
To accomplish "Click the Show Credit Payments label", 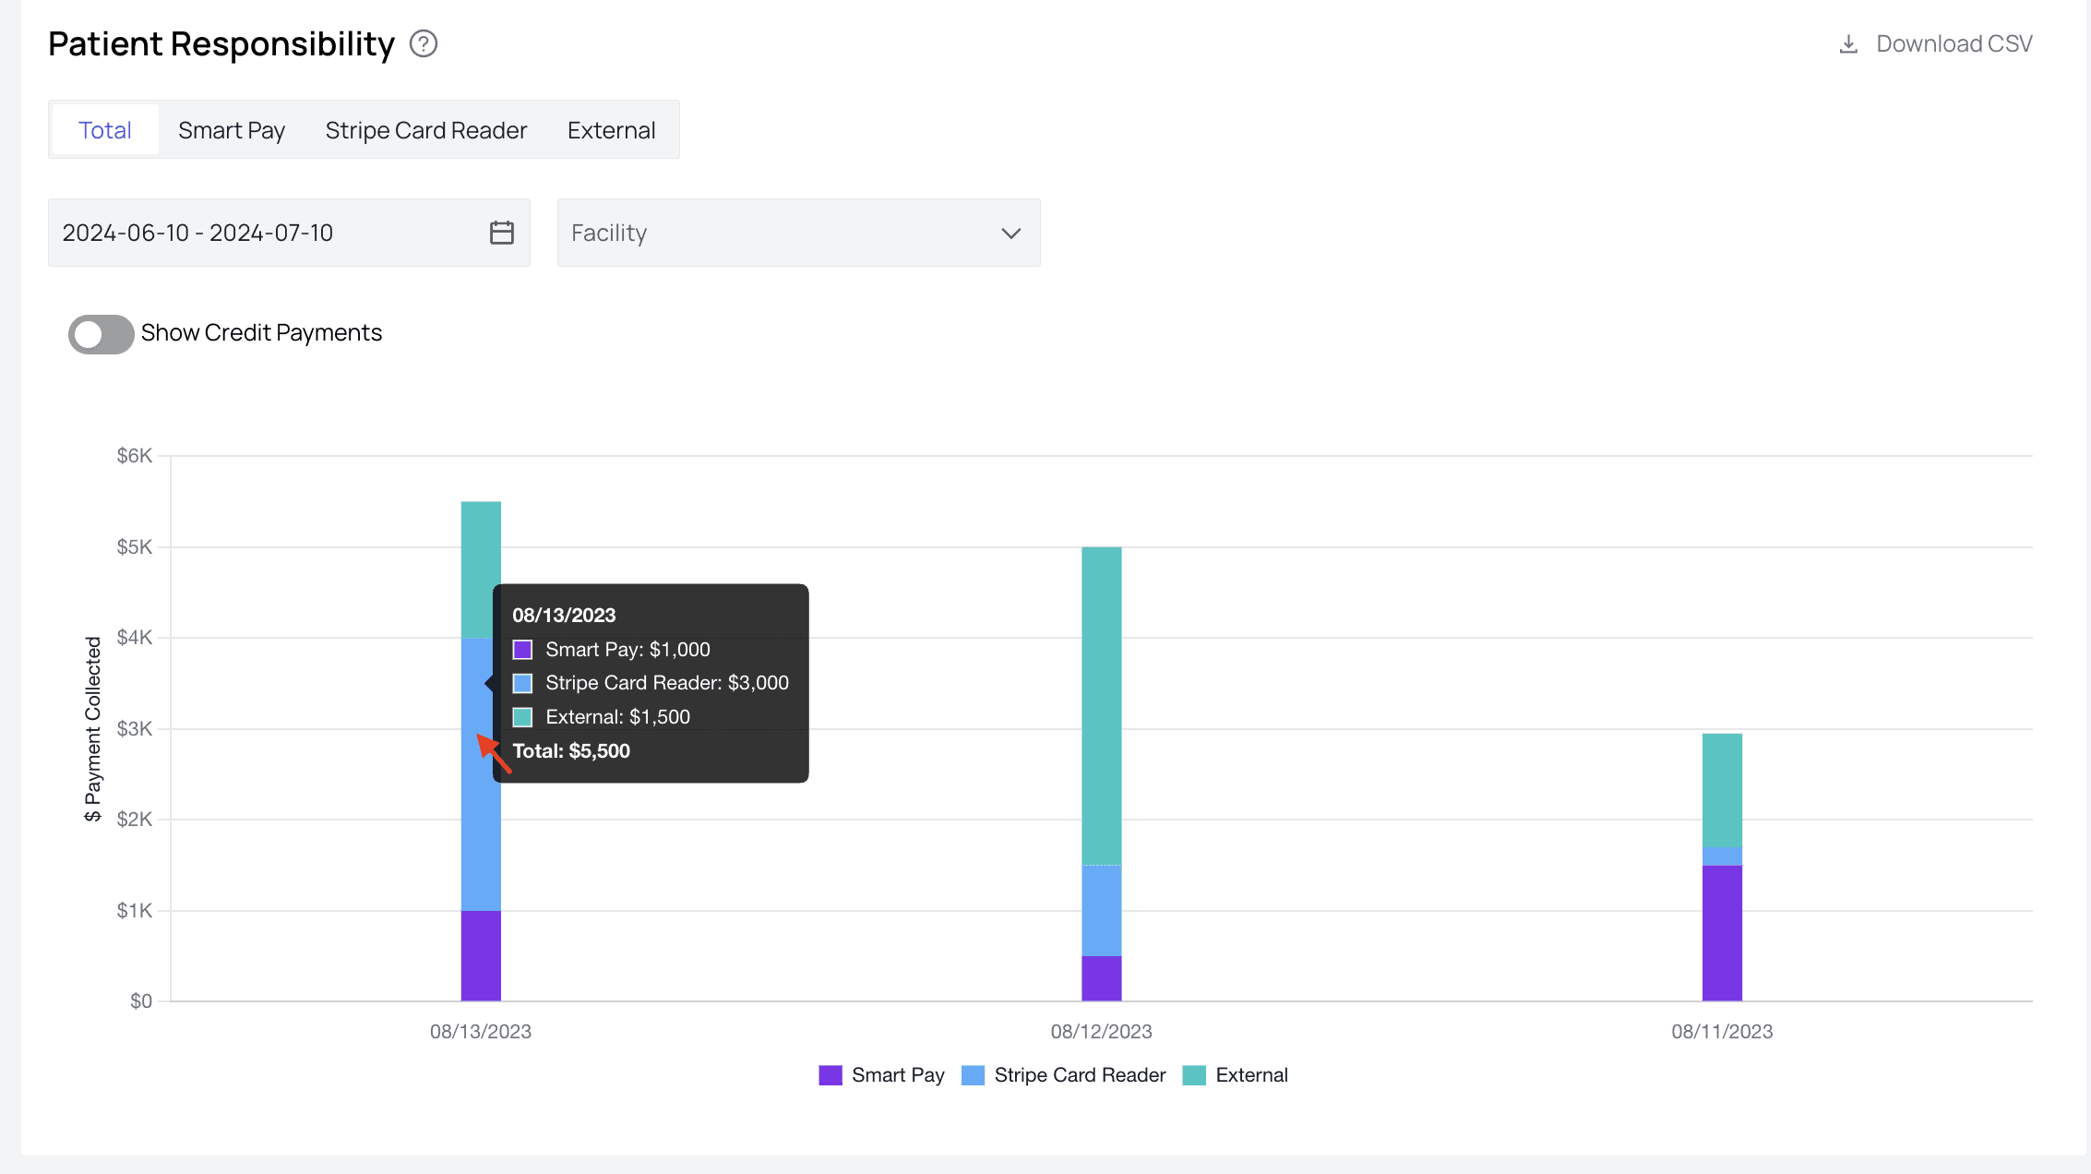I will click(261, 333).
